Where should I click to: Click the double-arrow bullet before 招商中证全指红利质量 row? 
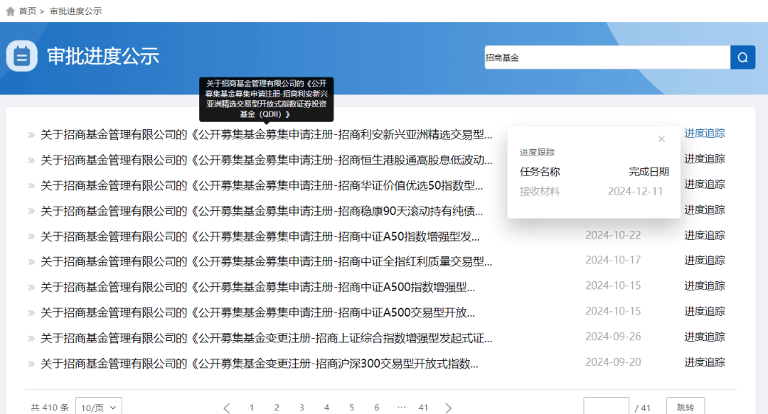coord(31,262)
